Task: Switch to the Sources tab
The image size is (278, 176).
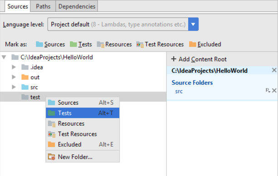Action: [18, 6]
